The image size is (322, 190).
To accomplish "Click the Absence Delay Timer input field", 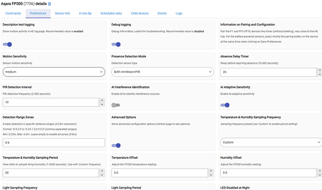I will pyautogui.click(x=268, y=72).
